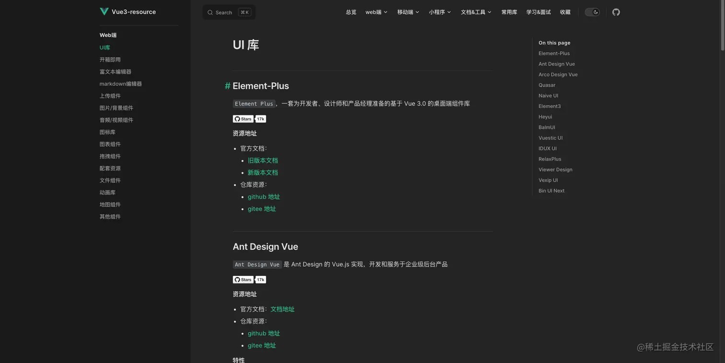Jump to Naive UI in page outline

click(549, 95)
